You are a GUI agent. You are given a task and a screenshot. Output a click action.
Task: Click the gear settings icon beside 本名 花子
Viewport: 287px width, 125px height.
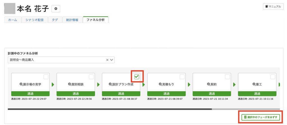[56, 9]
